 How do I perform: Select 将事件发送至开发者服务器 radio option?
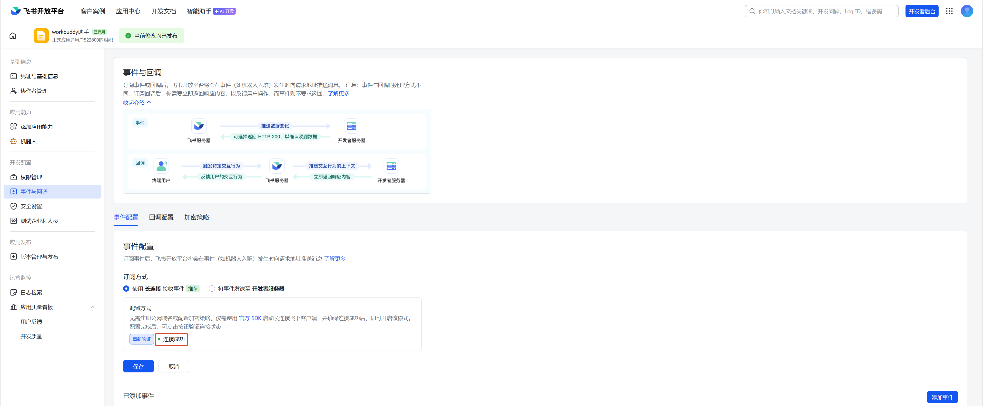(x=212, y=289)
